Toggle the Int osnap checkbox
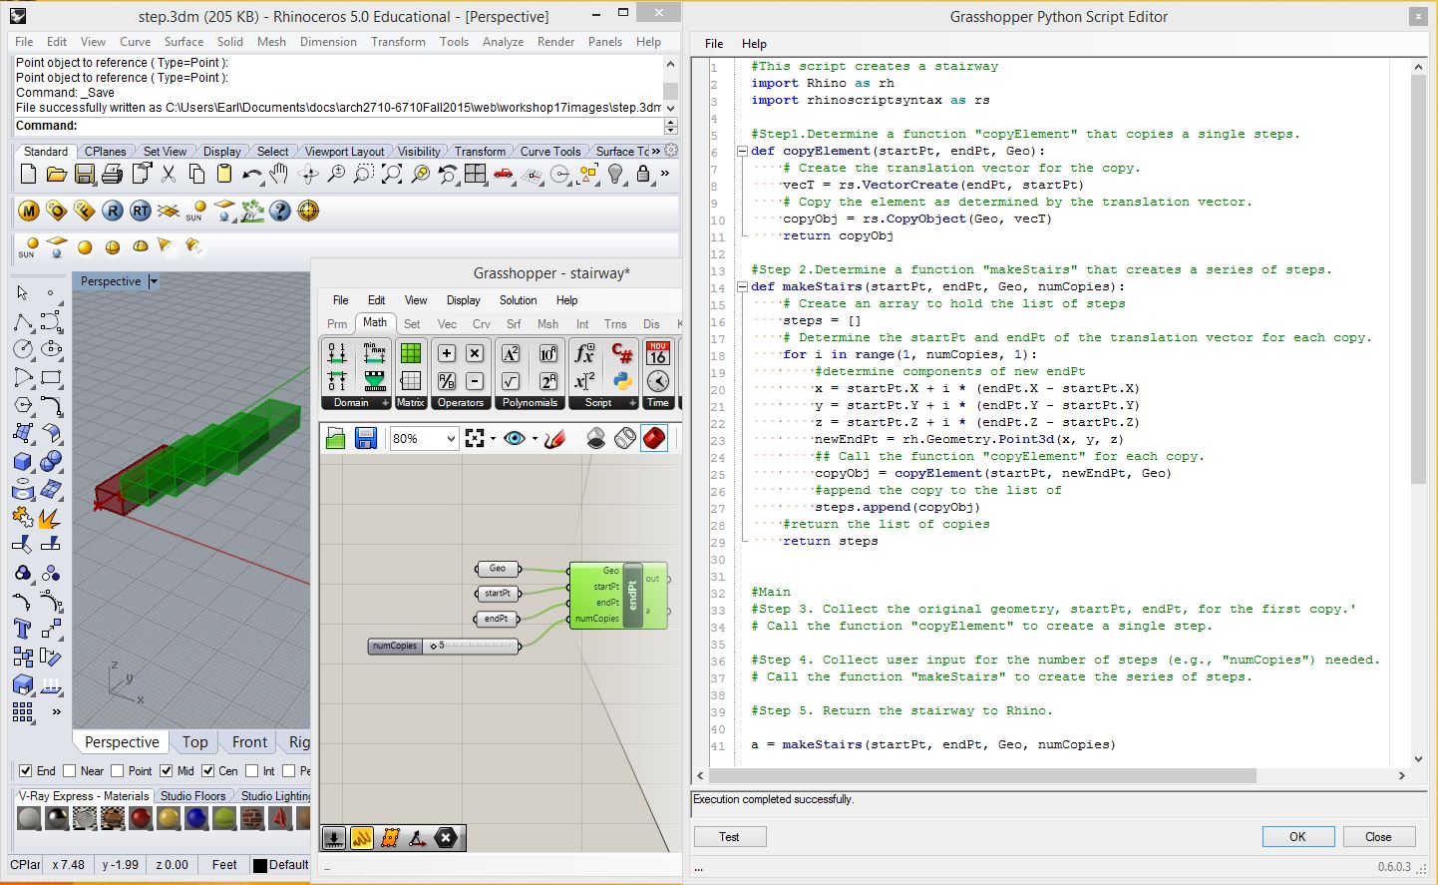1438x885 pixels. [252, 771]
